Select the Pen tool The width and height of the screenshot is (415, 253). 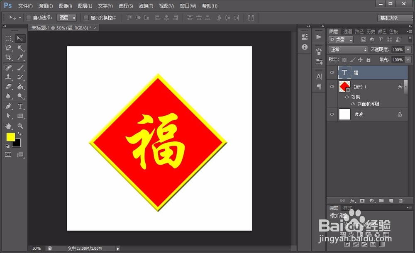tap(8, 106)
